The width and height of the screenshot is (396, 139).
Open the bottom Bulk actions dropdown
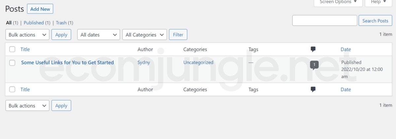pos(27,106)
